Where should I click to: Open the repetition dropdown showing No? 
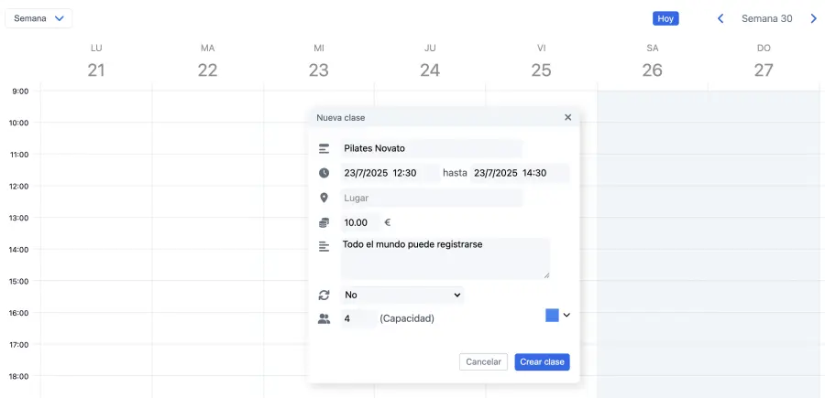coord(402,295)
